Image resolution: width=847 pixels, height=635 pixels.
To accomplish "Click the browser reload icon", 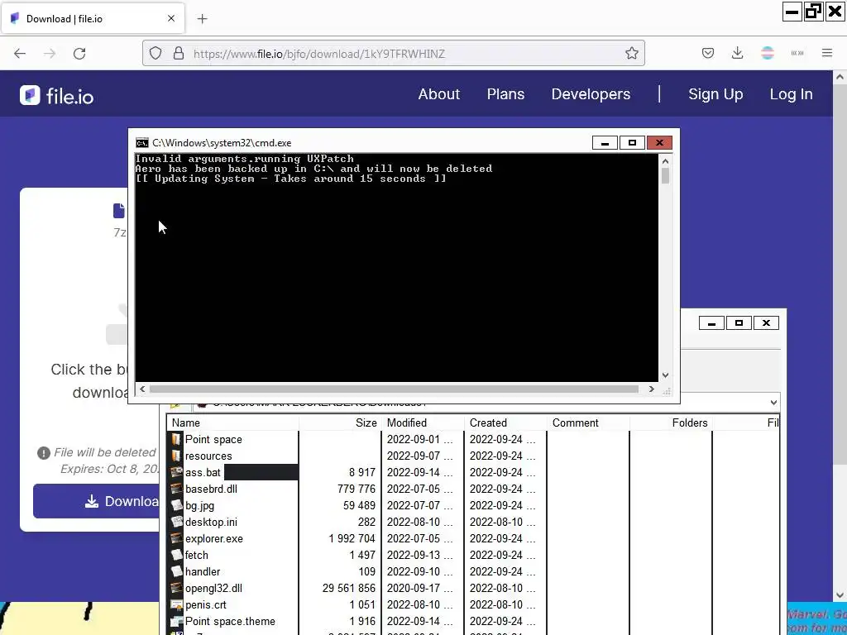I will [x=79, y=54].
